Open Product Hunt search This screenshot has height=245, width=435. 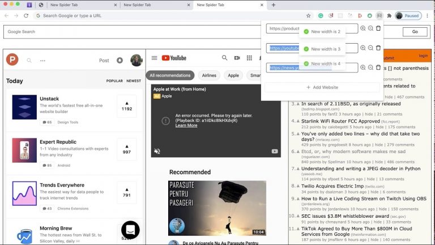[29, 60]
